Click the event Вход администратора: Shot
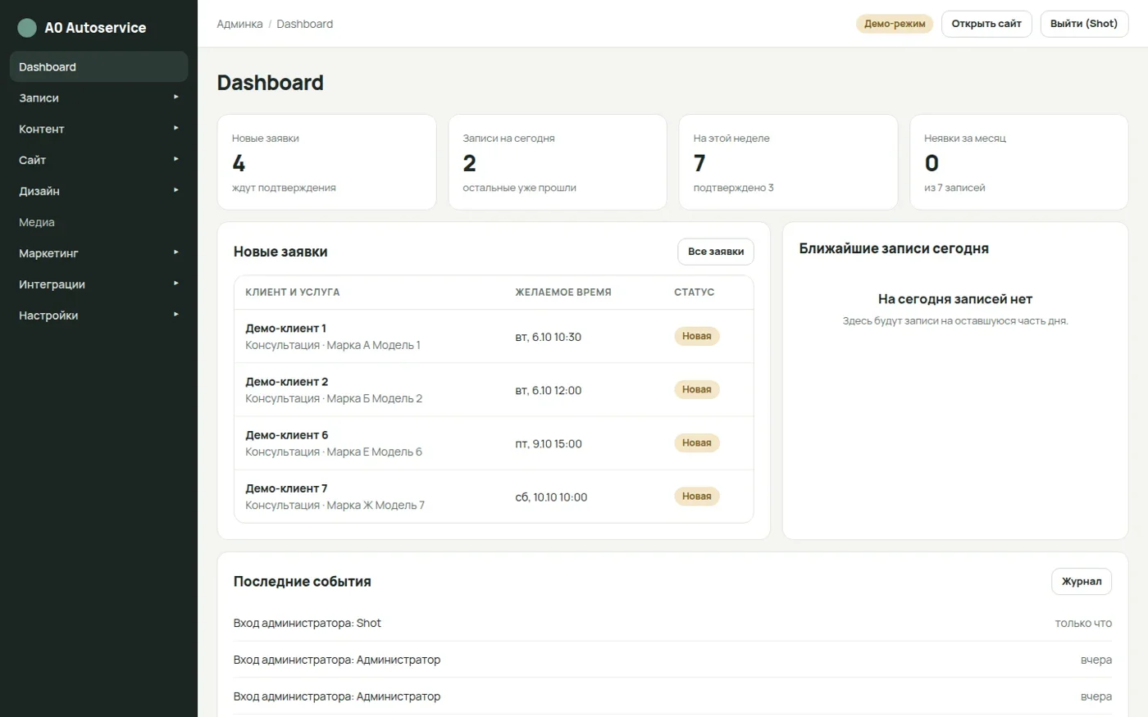Screen dimensions: 1148x717 tap(307, 624)
